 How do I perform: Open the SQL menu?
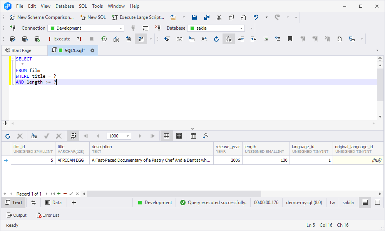pos(83,6)
